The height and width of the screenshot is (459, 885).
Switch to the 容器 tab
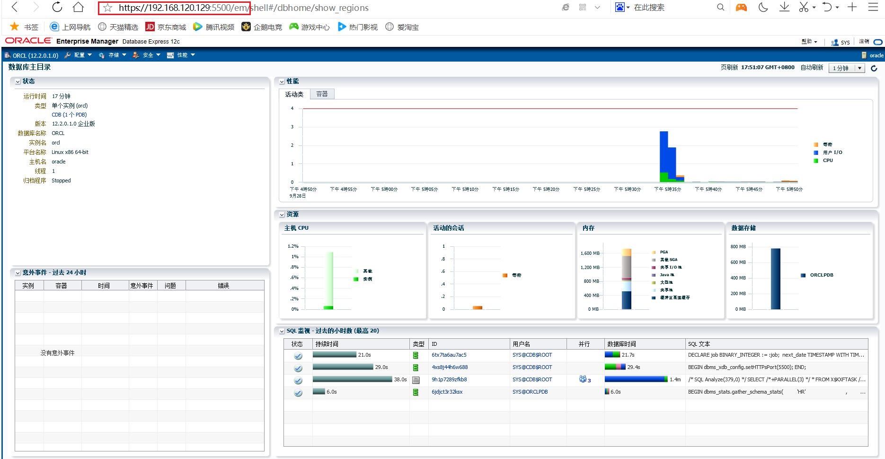322,94
